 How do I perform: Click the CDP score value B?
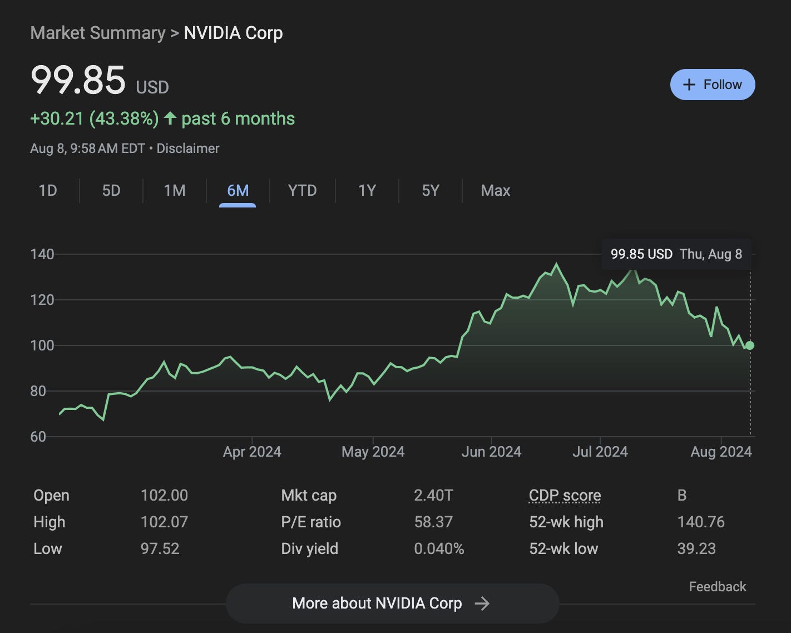click(682, 495)
